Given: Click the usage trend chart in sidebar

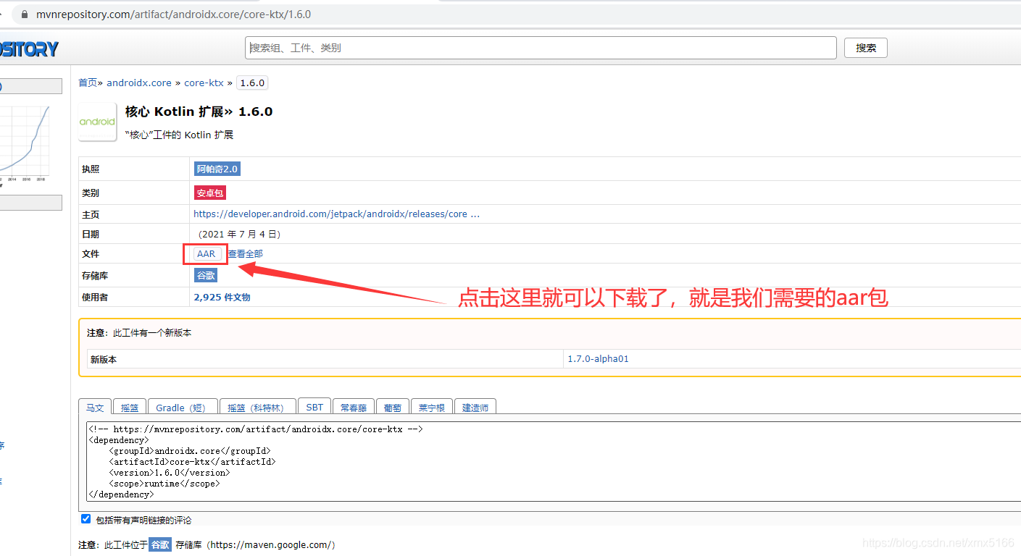Looking at the screenshot, I should coord(26,145).
